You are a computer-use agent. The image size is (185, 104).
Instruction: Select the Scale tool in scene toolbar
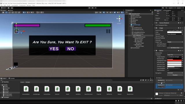click(13, 12)
